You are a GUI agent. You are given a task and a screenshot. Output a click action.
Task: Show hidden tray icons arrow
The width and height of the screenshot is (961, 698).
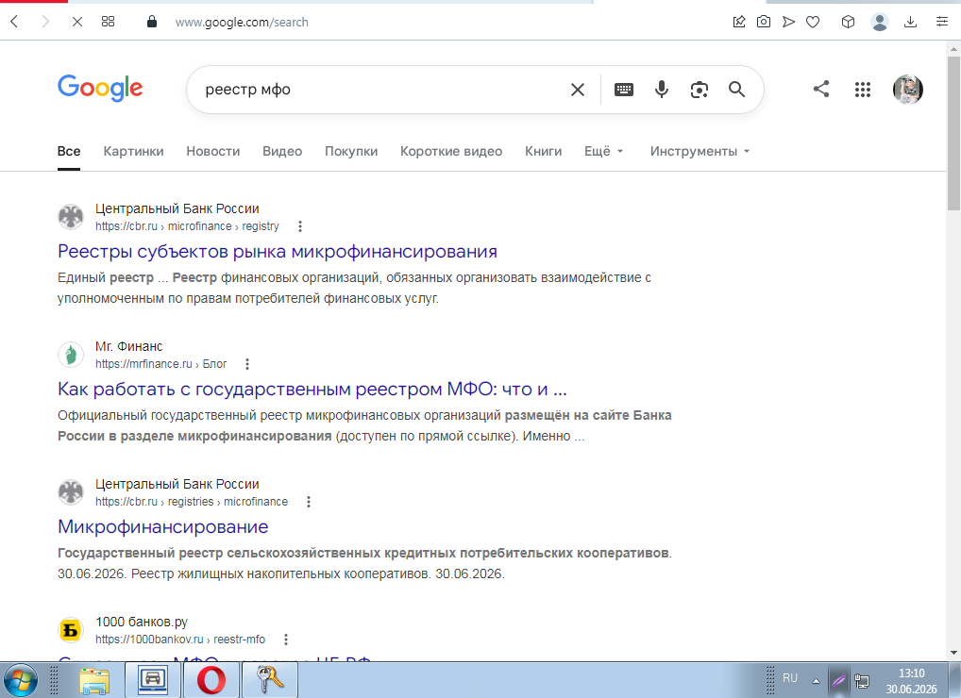tap(816, 680)
